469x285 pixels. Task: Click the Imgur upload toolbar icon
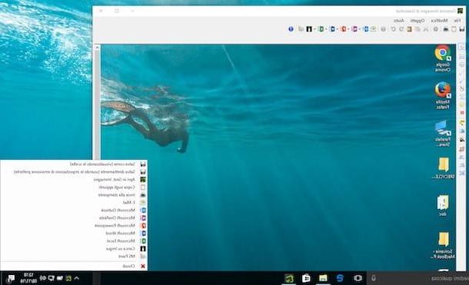[x=309, y=29]
